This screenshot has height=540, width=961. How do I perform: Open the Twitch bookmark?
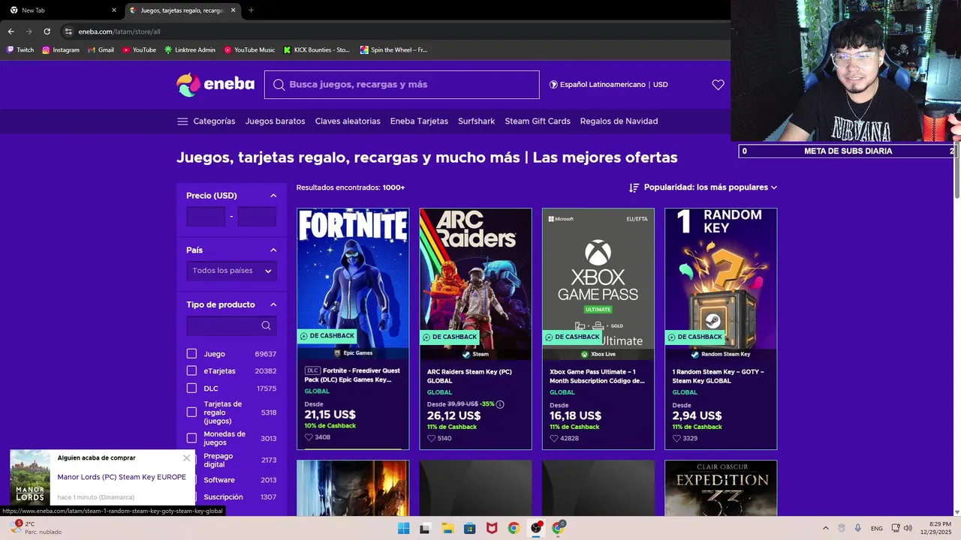coord(20,50)
